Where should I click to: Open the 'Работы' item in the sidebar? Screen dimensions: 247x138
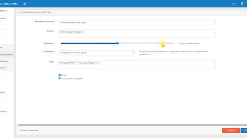coord(4,112)
